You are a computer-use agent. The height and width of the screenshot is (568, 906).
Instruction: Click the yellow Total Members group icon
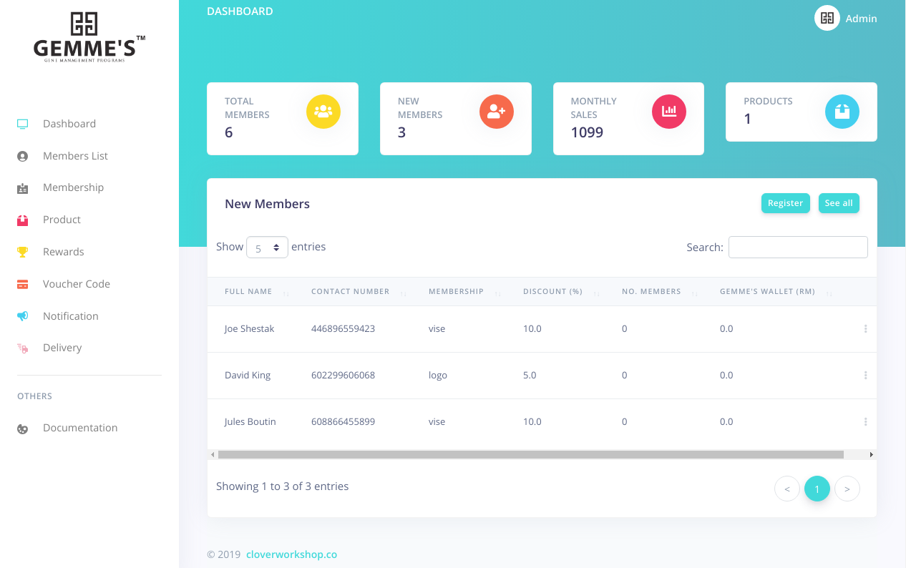point(323,112)
